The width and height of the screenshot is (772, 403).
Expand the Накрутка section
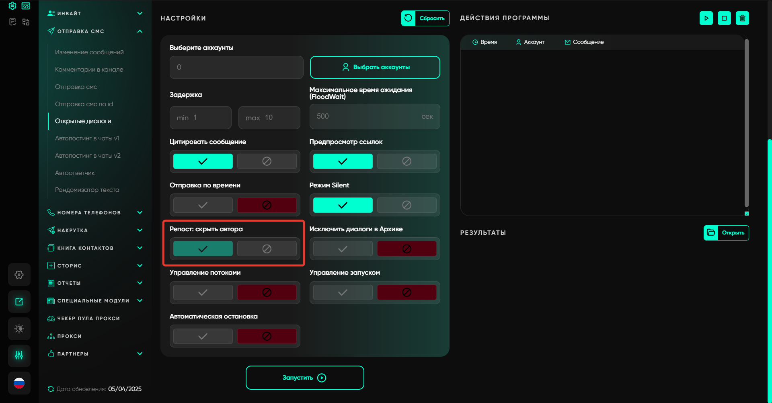coord(140,230)
